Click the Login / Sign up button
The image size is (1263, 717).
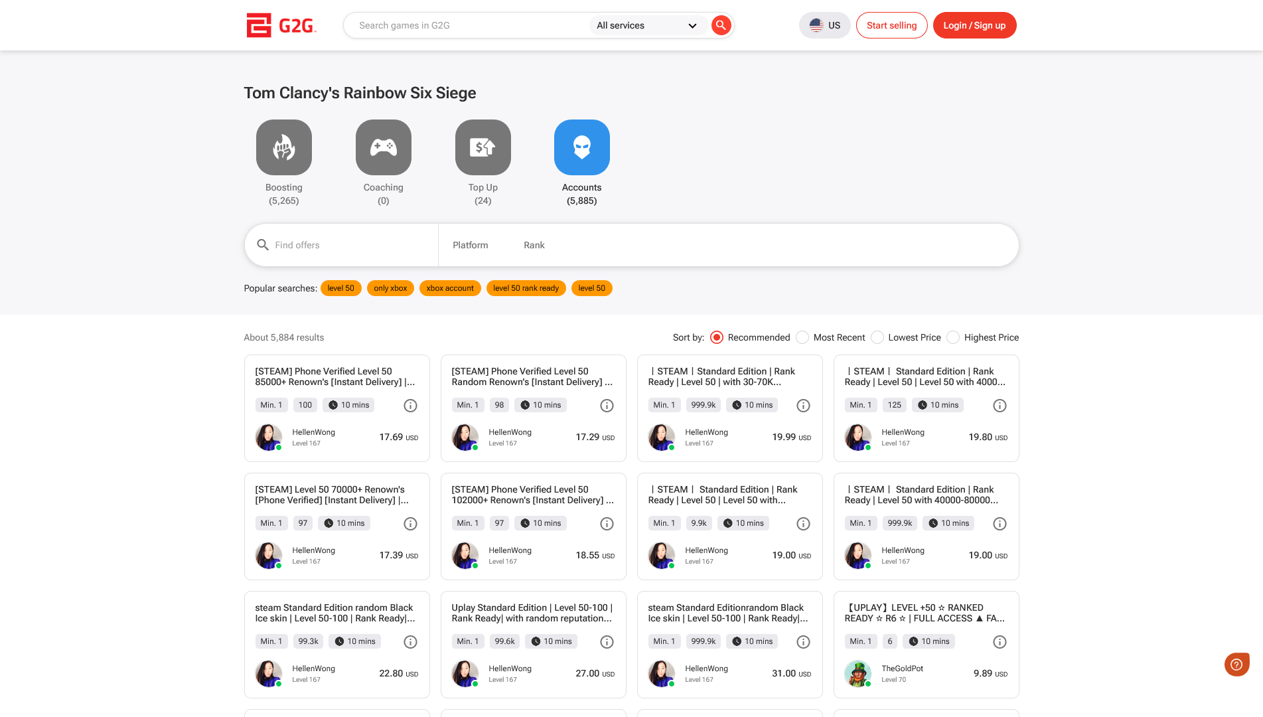(974, 25)
